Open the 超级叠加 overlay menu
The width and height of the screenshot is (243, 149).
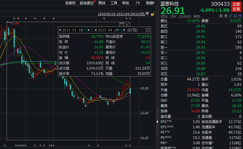click(87, 3)
